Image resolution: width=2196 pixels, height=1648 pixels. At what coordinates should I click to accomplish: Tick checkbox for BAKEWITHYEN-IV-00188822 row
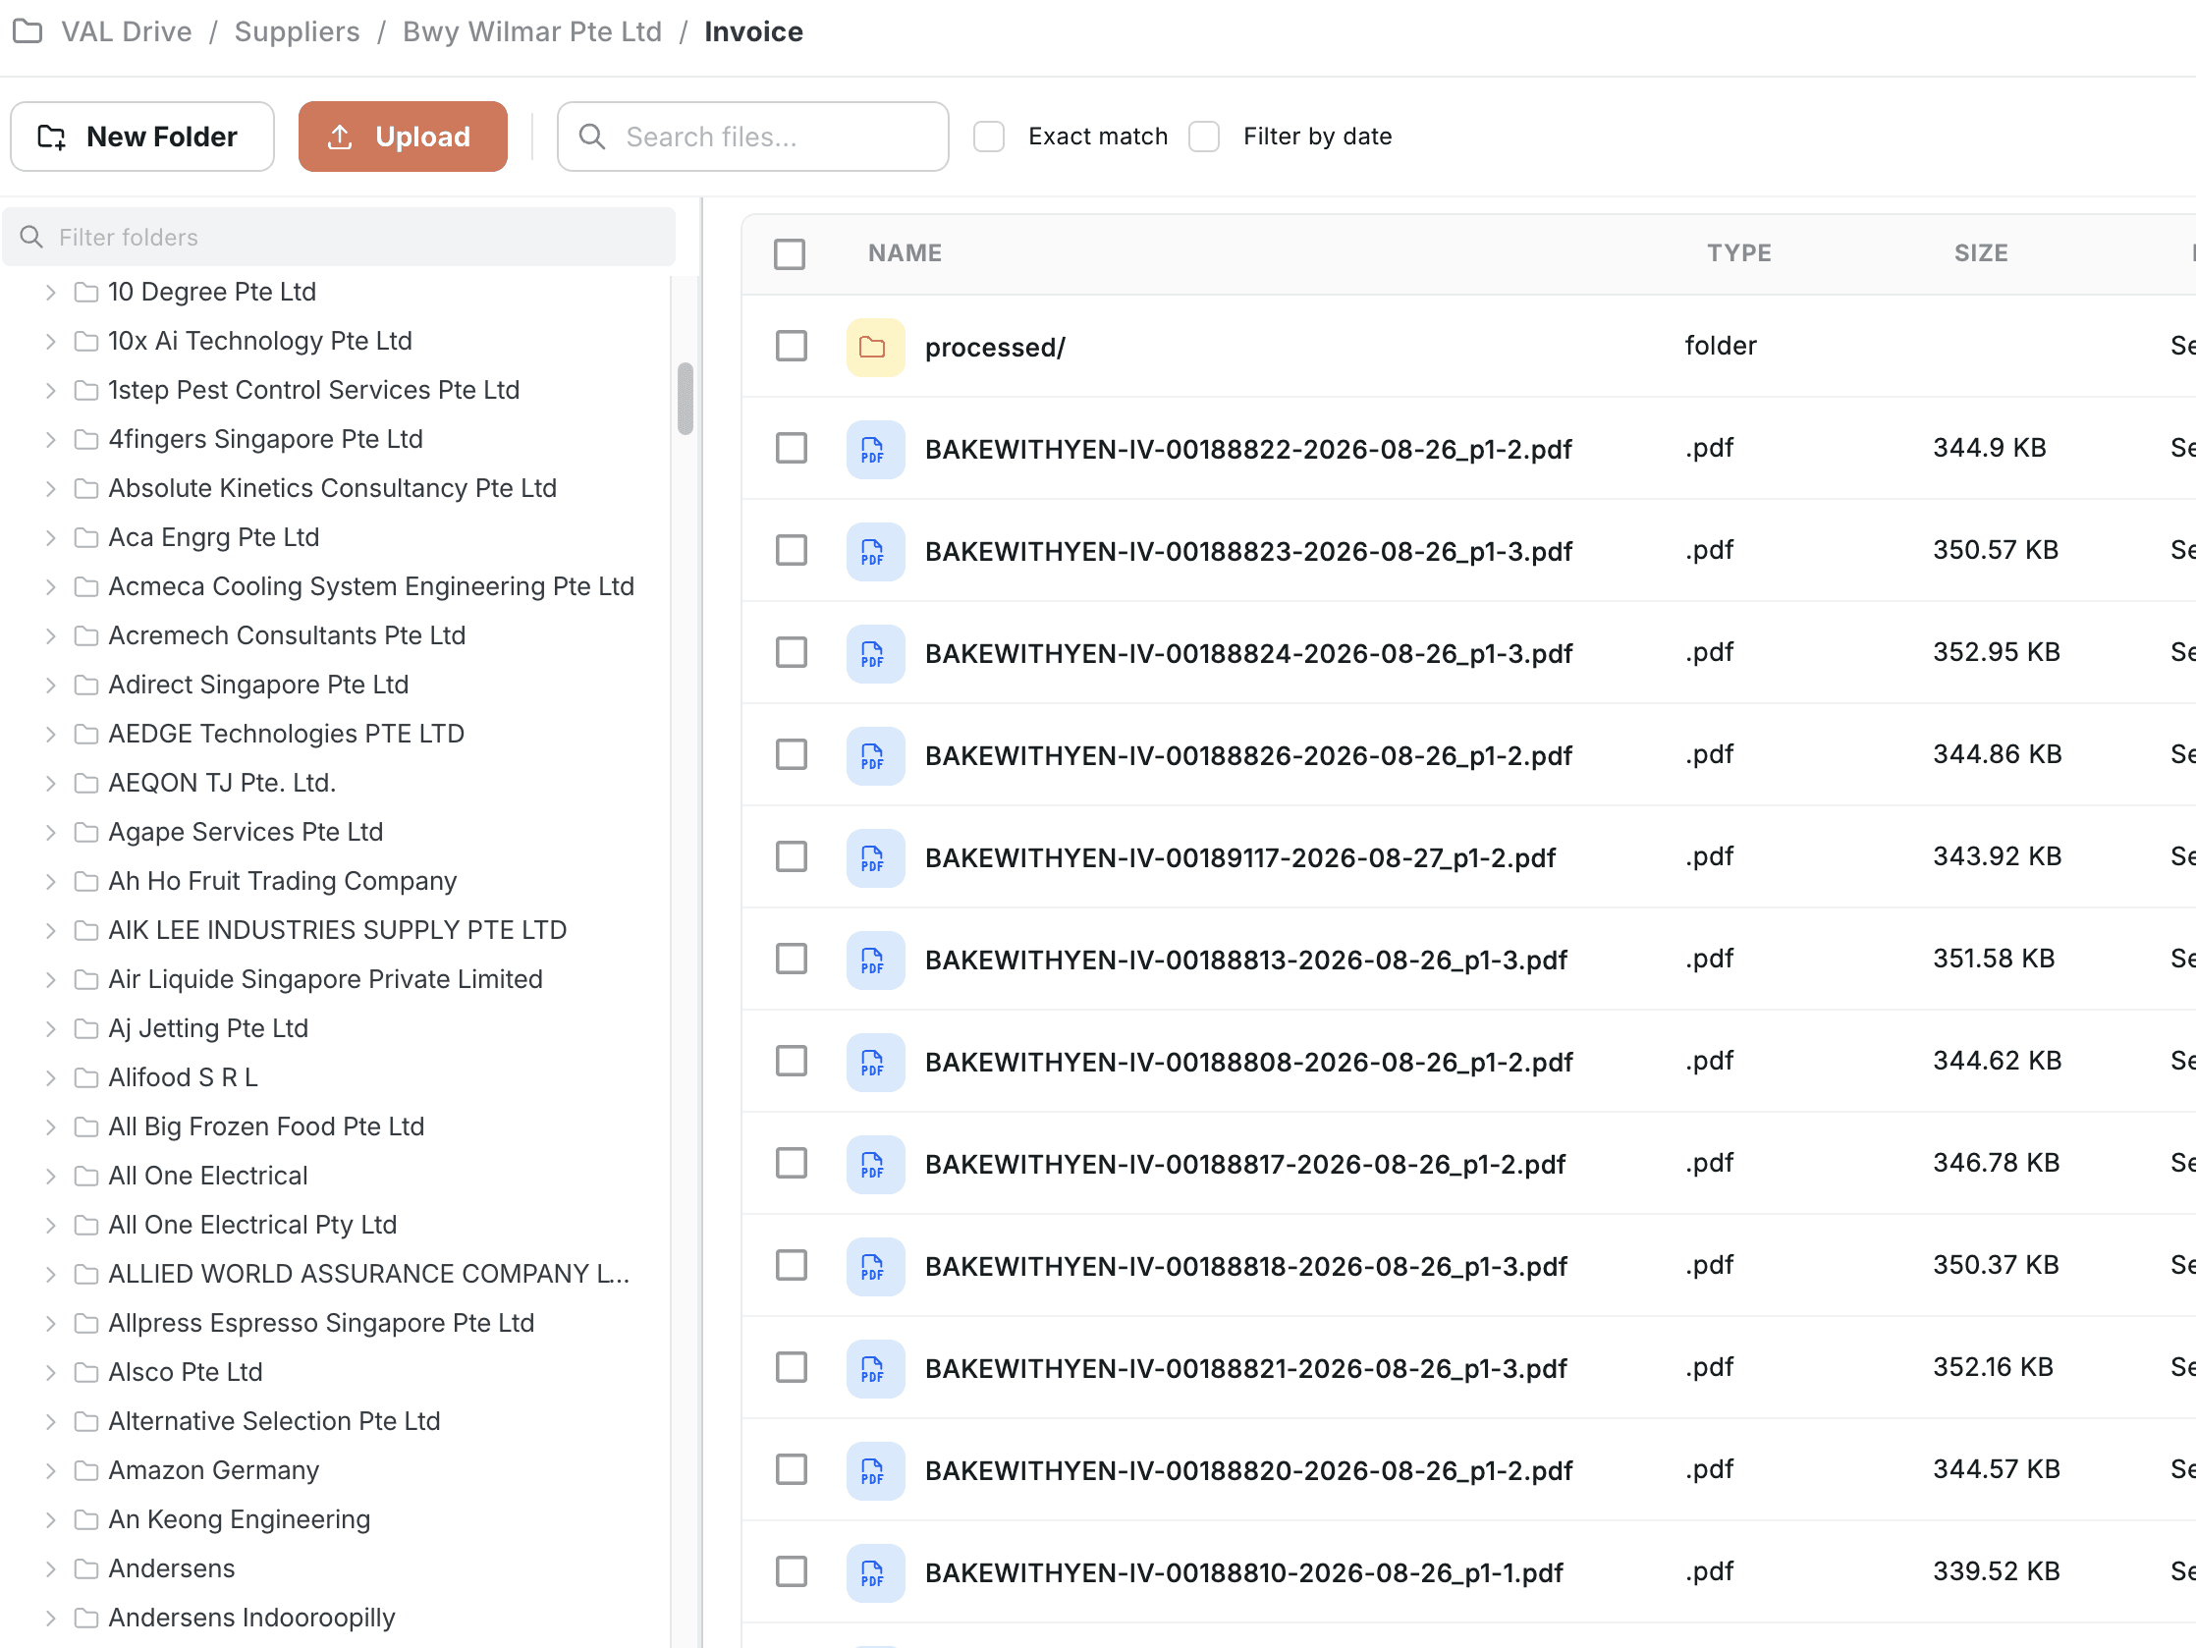pos(791,449)
